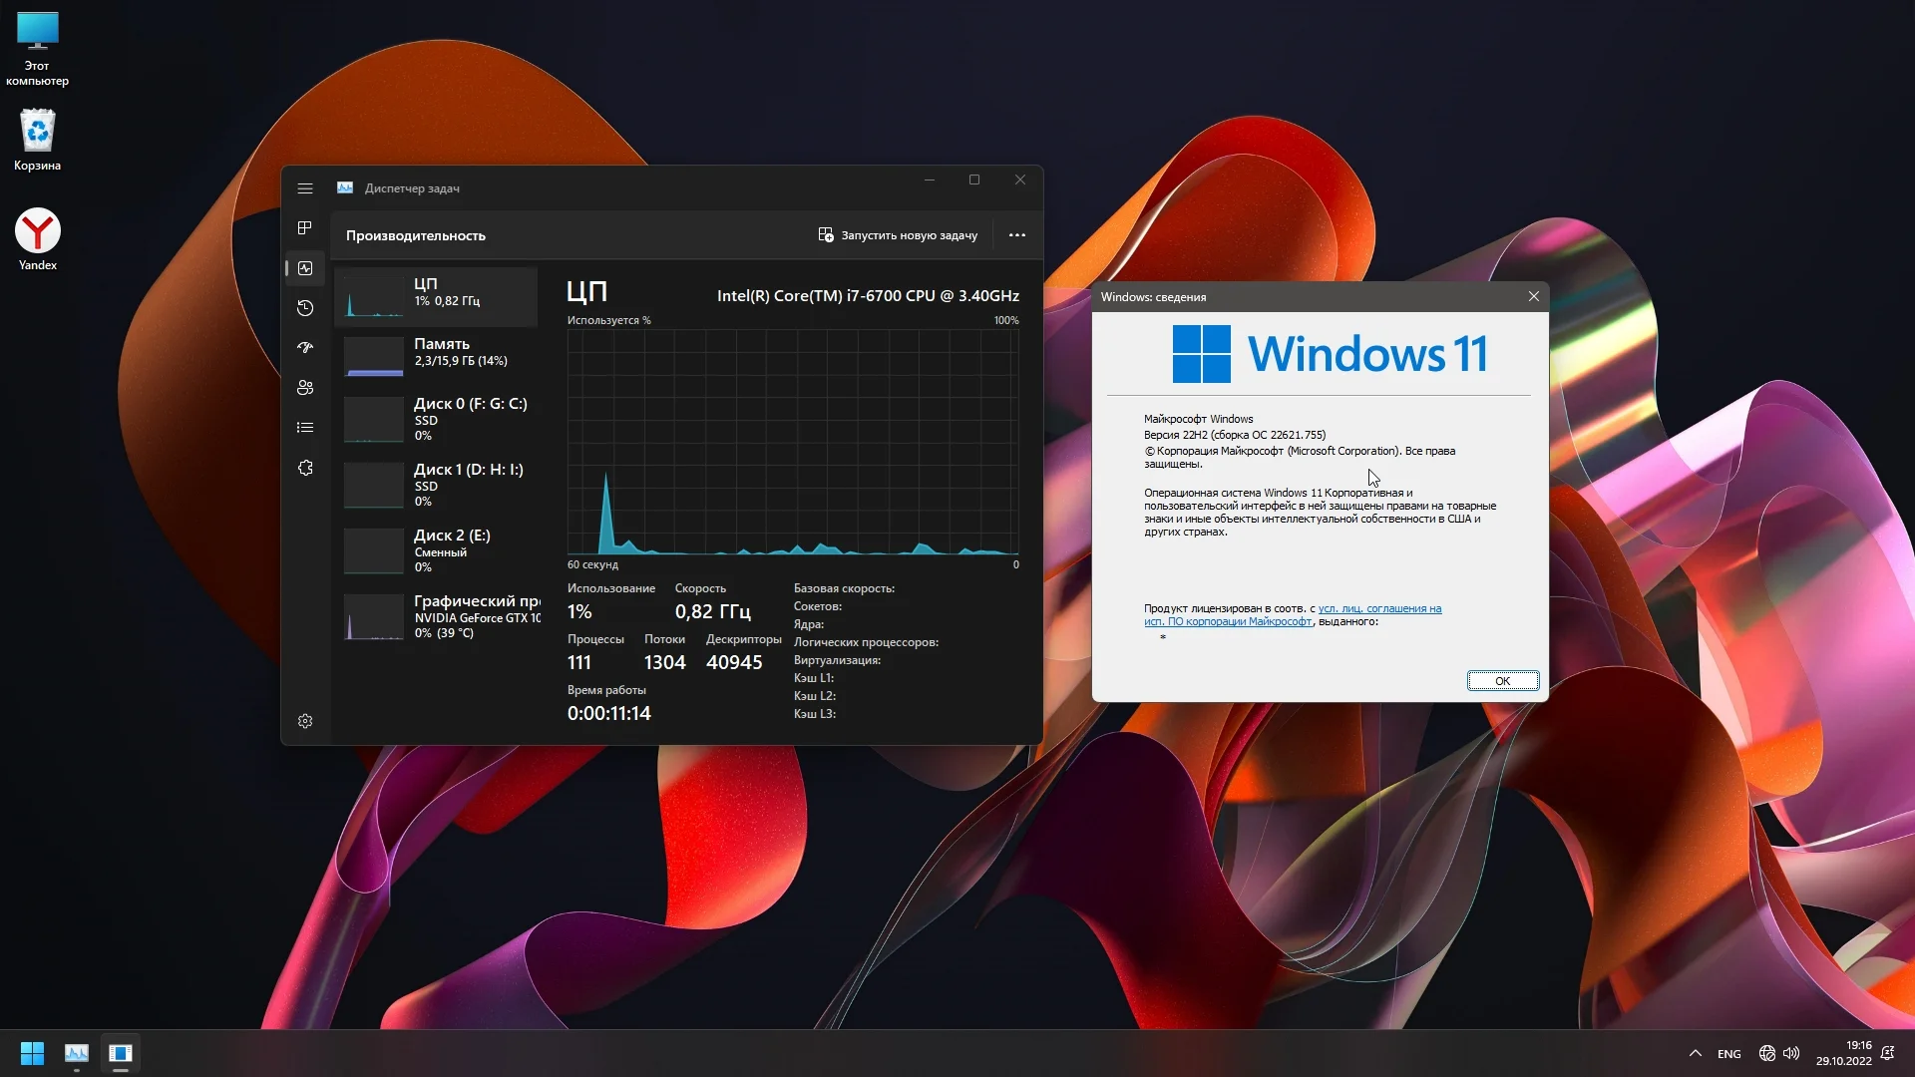Expand hidden system tray icons chevron
This screenshot has height=1077, width=1915.
pos(1695,1053)
